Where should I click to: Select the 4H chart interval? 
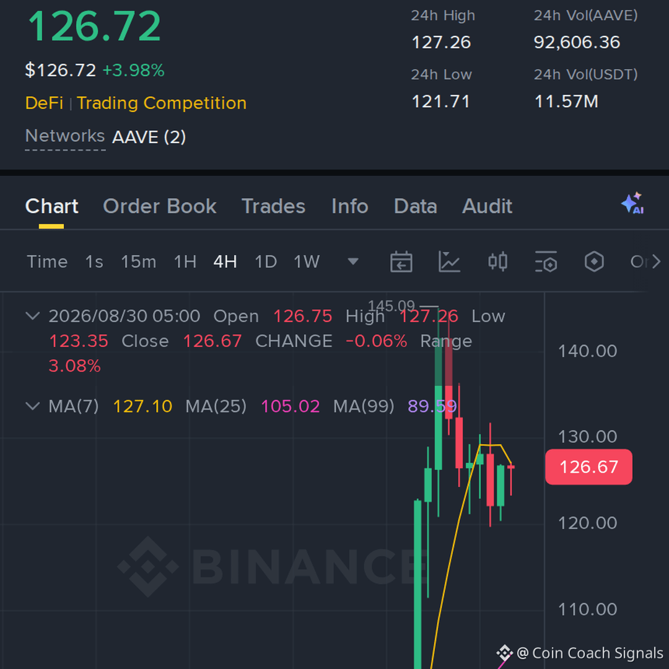225,261
